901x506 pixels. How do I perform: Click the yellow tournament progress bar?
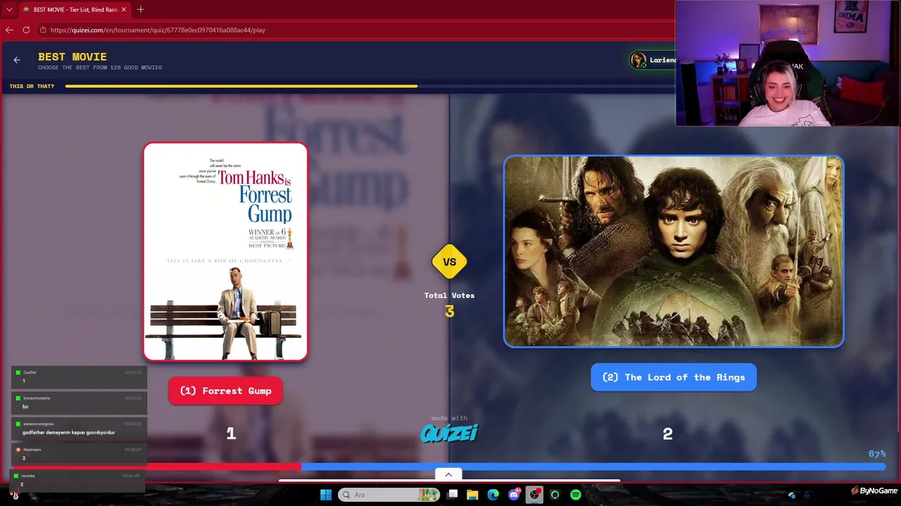(x=241, y=86)
